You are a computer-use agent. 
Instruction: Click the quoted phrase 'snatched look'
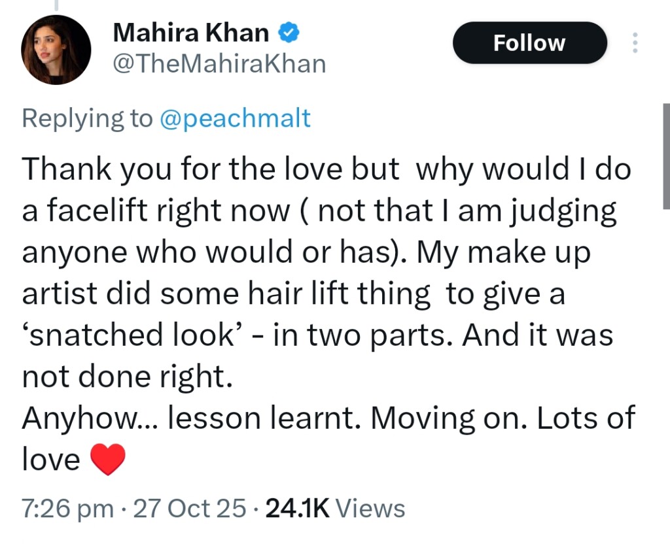(128, 336)
